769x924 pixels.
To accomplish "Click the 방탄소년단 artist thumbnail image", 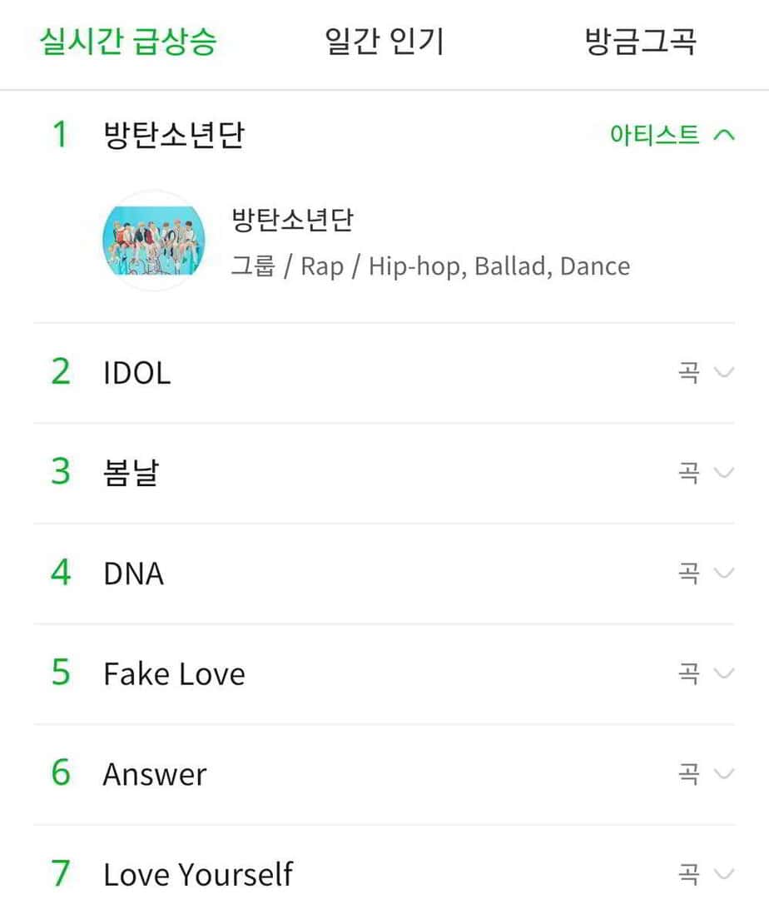I will pyautogui.click(x=152, y=241).
